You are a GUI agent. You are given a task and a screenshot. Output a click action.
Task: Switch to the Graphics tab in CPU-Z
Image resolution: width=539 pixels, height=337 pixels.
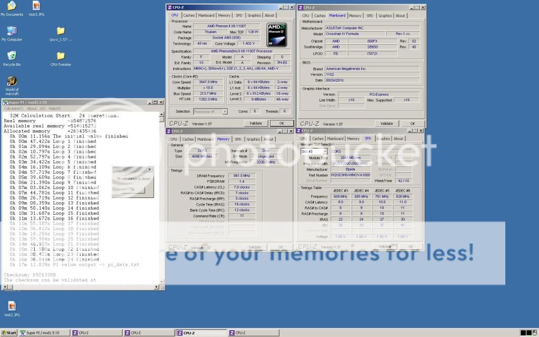(x=254, y=15)
